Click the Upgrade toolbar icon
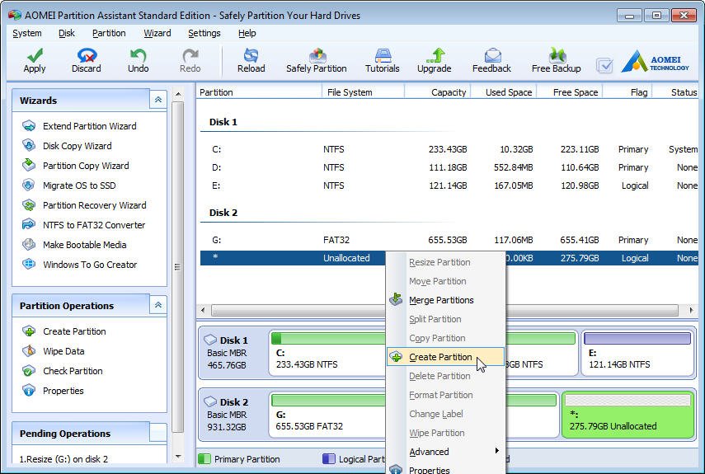Viewport: 705px width, 474px height. click(x=435, y=60)
